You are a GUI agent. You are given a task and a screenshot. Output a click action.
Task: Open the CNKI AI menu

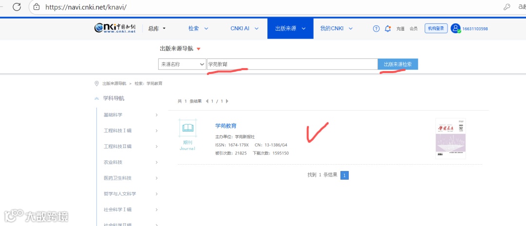(x=244, y=29)
